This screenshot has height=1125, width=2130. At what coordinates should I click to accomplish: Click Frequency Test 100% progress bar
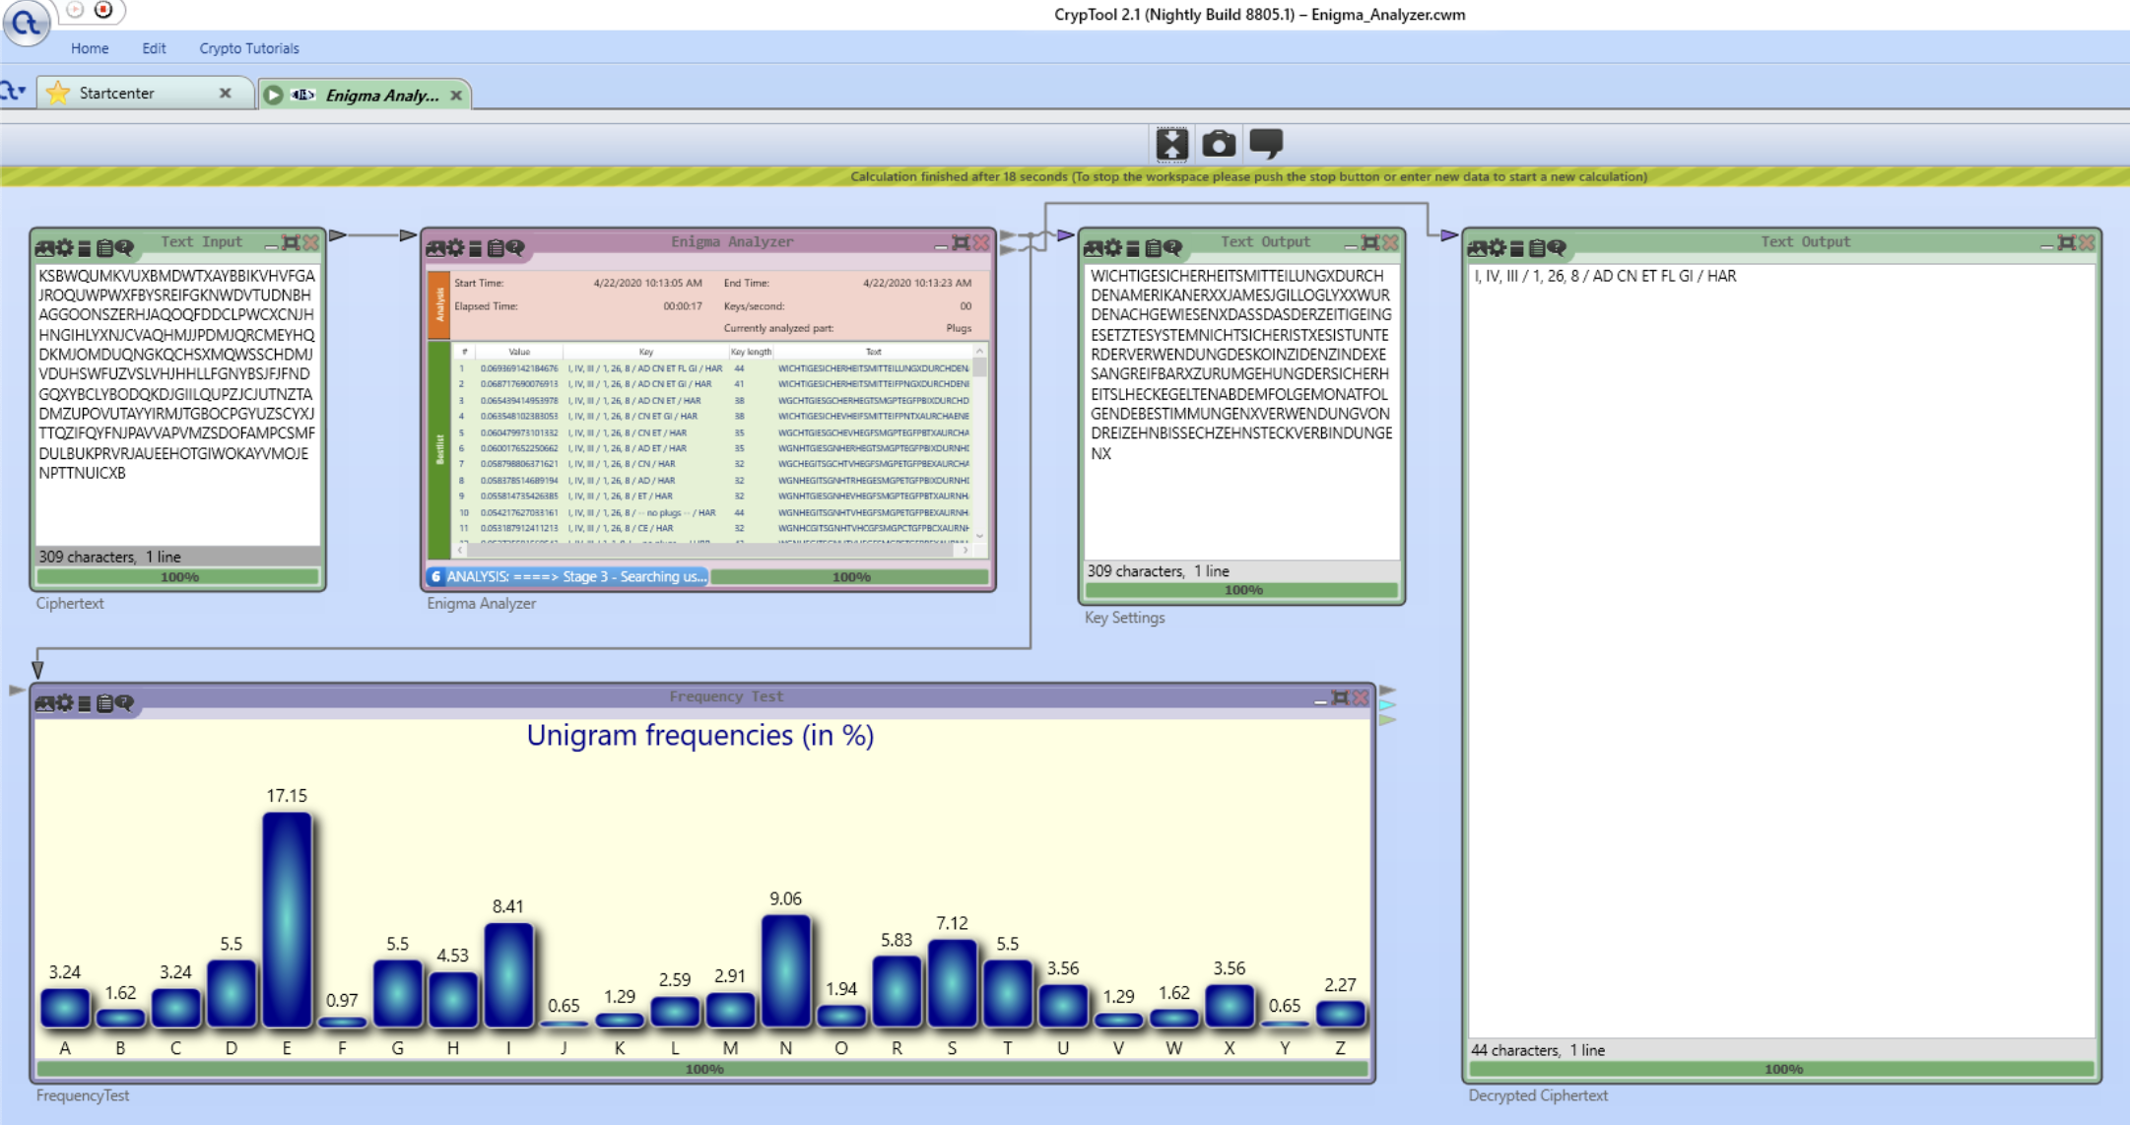[703, 1069]
